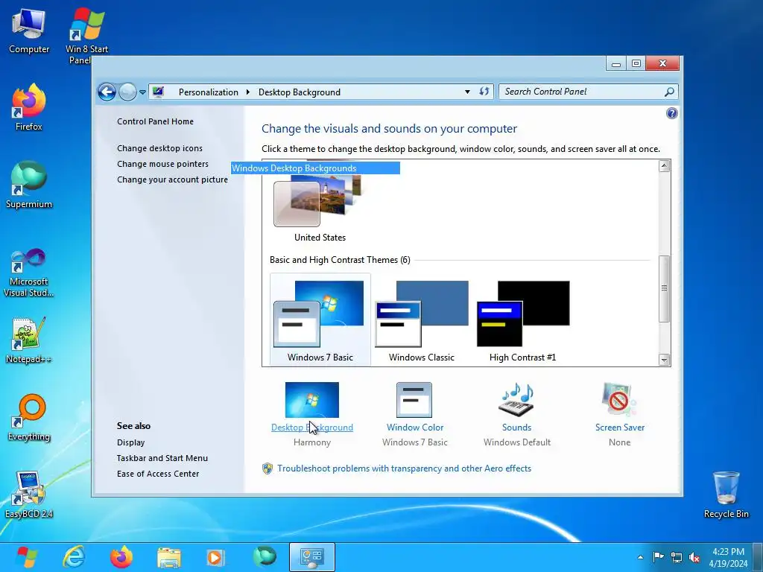Click the refresh icon in address bar

pyautogui.click(x=484, y=92)
